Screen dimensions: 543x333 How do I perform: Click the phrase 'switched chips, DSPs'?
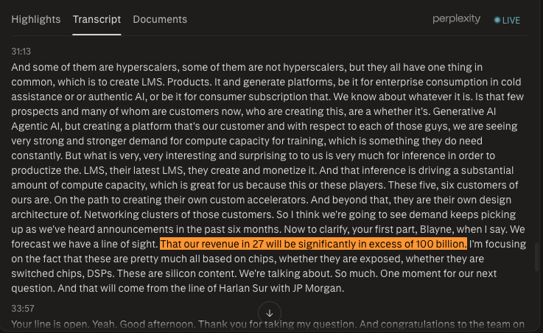click(x=63, y=274)
